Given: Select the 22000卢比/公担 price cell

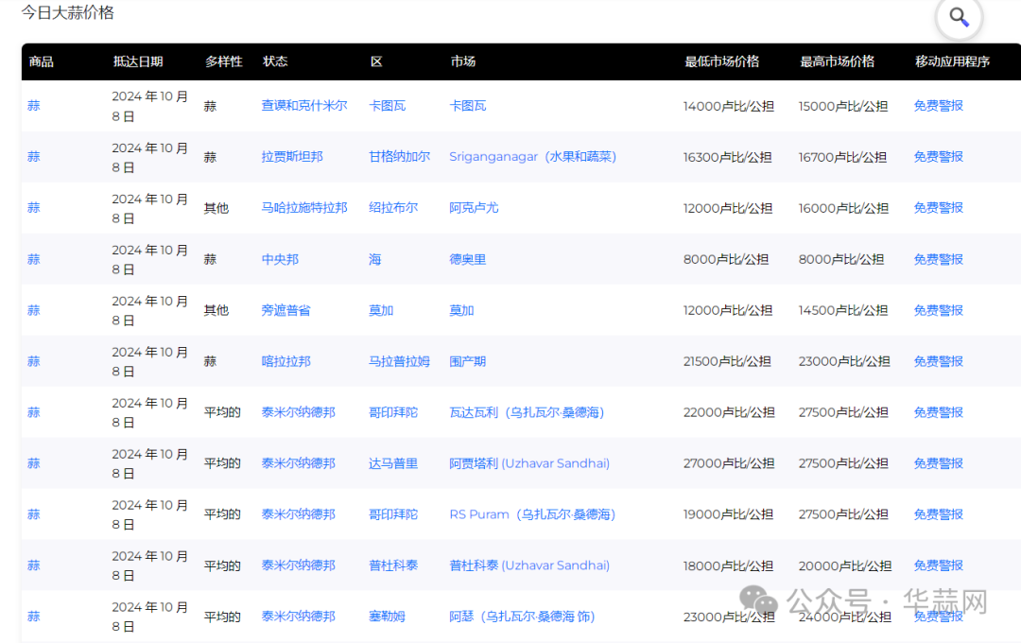Looking at the screenshot, I should tap(729, 412).
